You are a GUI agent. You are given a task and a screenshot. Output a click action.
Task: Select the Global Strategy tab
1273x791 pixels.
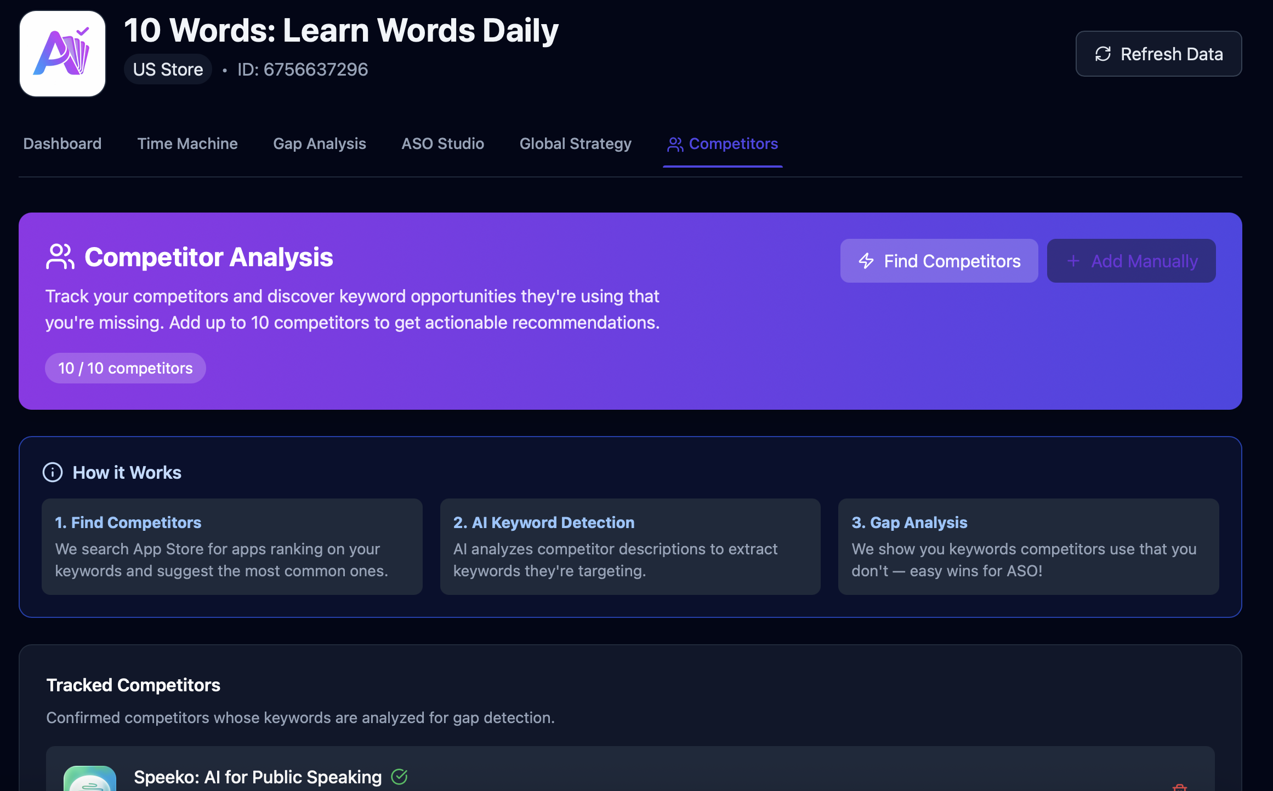pos(576,144)
